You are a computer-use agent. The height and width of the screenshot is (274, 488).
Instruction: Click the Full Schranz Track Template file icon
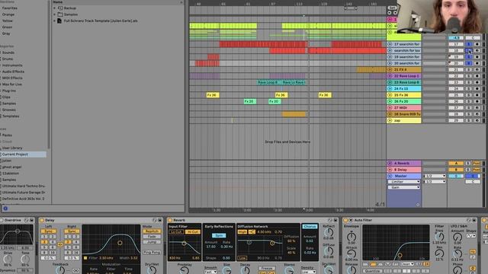point(59,21)
